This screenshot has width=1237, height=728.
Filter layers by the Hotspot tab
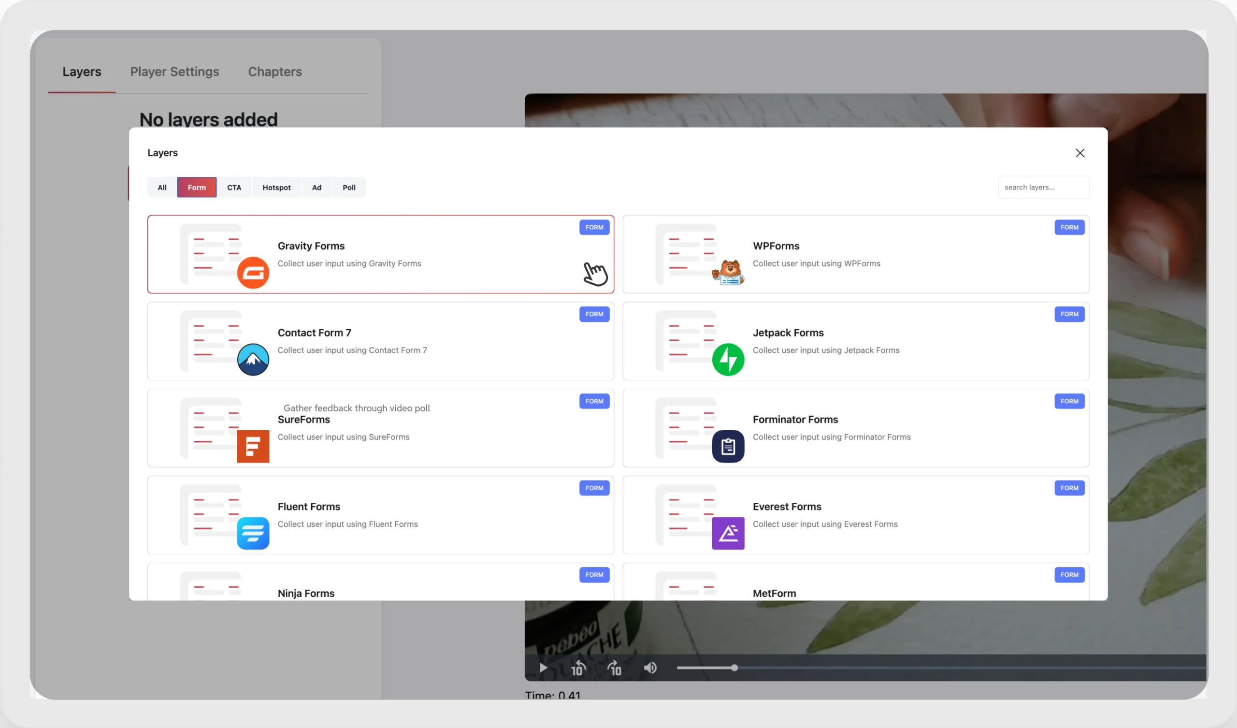point(276,187)
